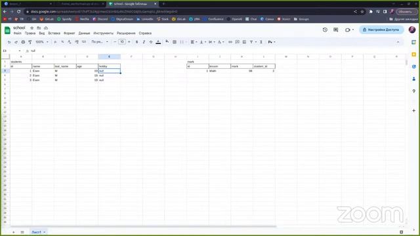Screen dimensions: 420x236
Task: Apply percent format with the % icon
Action: (x=62, y=42)
